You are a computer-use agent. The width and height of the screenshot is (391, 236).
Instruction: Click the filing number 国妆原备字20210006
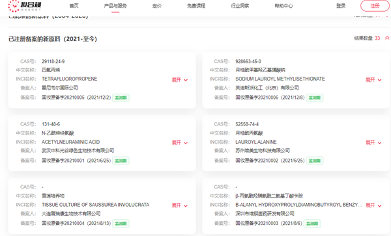click(x=257, y=98)
